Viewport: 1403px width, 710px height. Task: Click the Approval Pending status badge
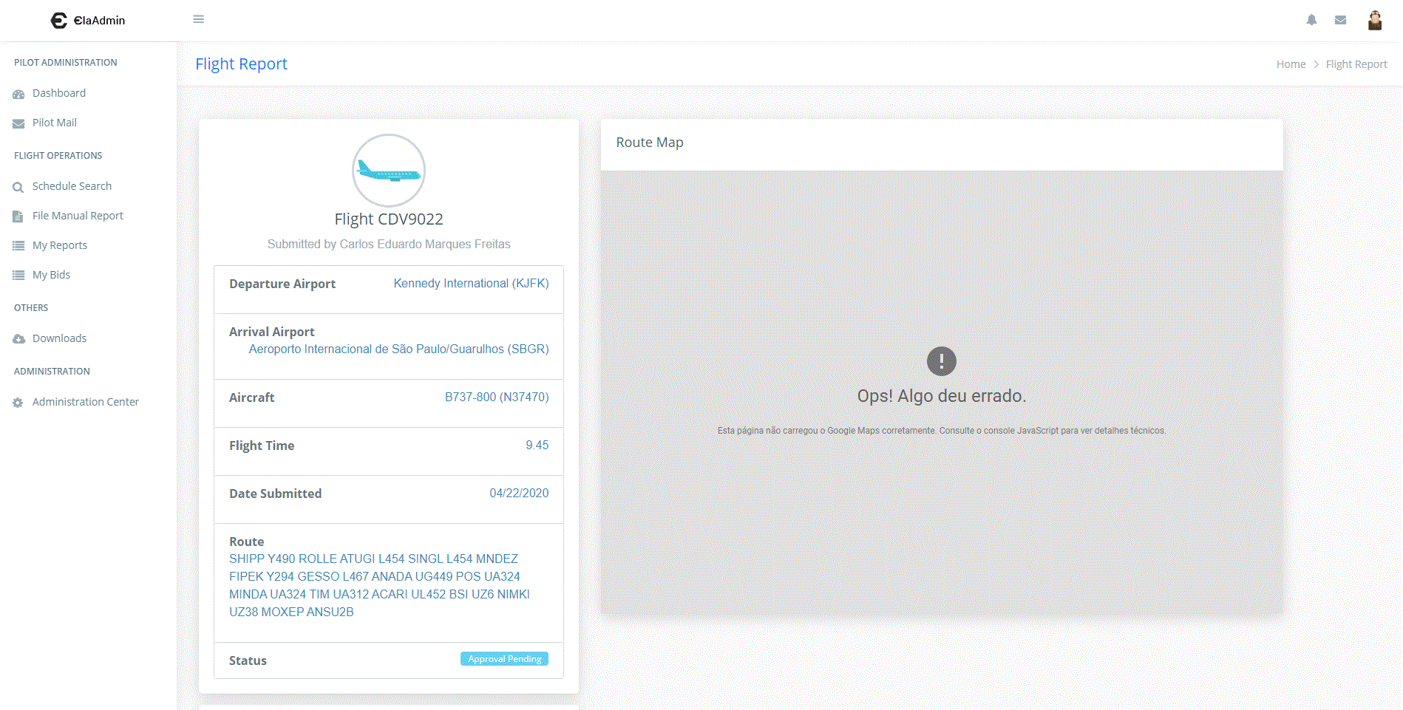click(x=504, y=659)
